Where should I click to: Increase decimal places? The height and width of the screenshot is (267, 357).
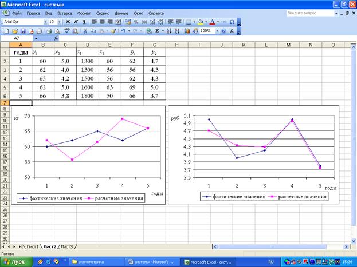point(152,22)
